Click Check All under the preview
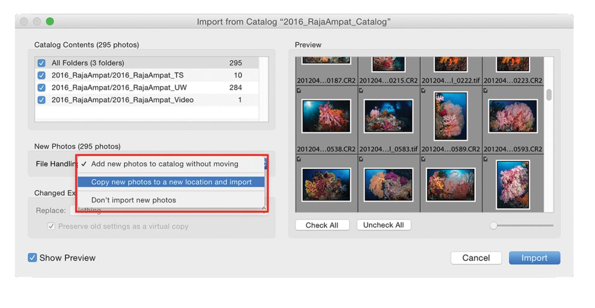This screenshot has width=595, height=308. (322, 225)
